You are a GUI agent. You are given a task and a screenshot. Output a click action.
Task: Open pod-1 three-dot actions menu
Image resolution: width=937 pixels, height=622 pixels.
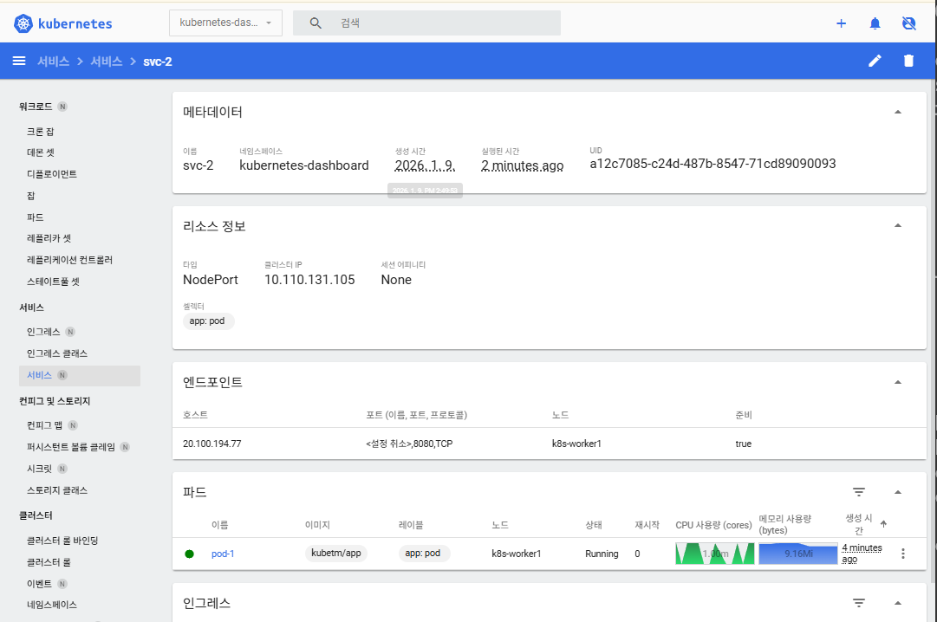[x=903, y=554]
